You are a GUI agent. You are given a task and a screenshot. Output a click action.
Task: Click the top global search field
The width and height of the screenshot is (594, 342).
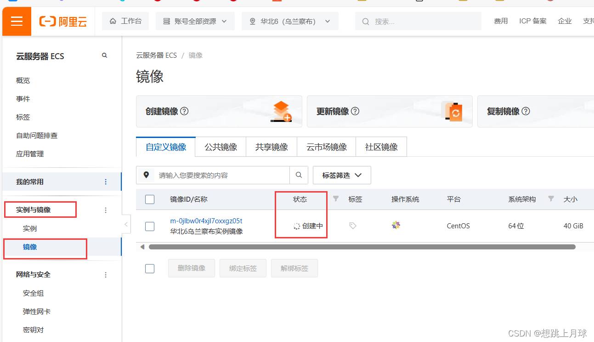[x=418, y=21]
